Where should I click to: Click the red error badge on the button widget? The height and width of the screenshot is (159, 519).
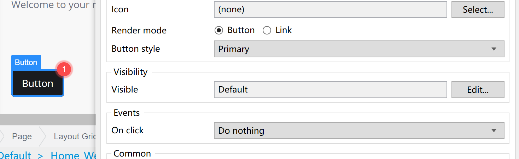point(64,69)
